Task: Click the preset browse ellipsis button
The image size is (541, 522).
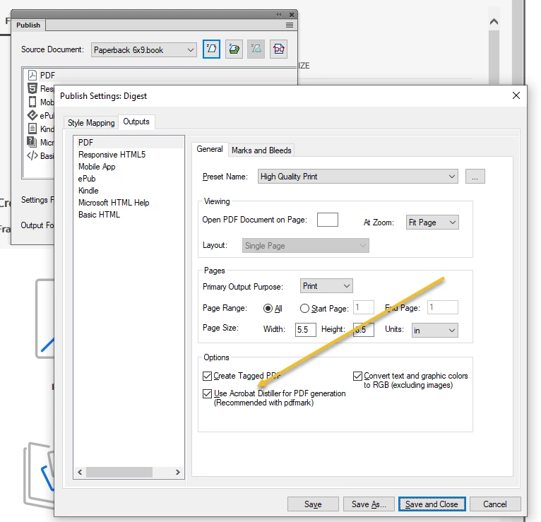Action: (x=475, y=177)
